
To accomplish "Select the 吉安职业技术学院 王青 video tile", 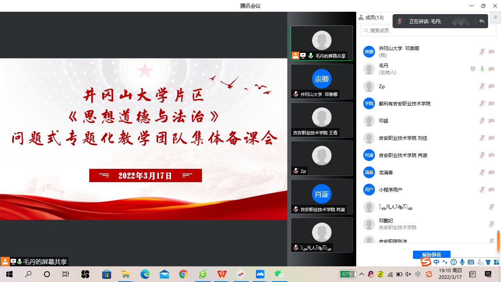I will (321, 120).
